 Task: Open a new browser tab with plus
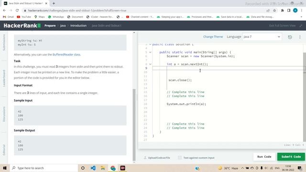click(54, 3)
